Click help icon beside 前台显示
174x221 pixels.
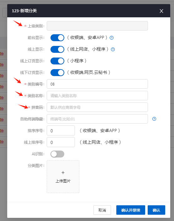(x=112, y=38)
